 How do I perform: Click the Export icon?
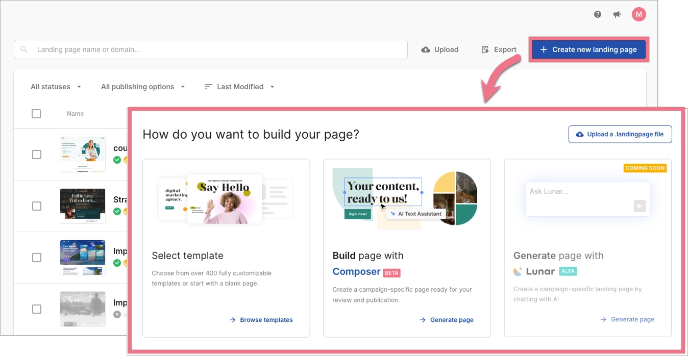[x=484, y=49]
